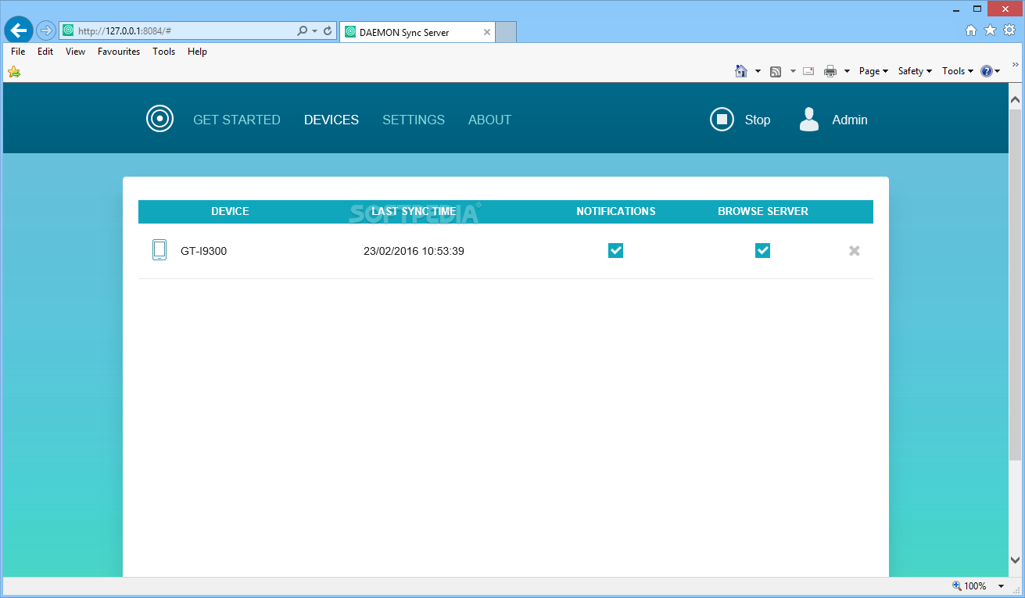Click the Stop label

[758, 120]
